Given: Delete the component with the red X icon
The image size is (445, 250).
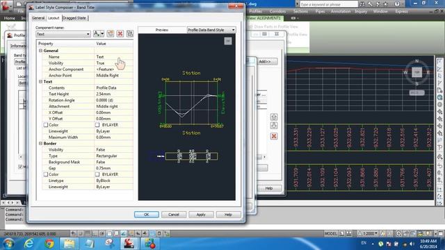Looking at the screenshot, I should [120, 33].
